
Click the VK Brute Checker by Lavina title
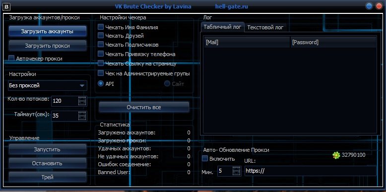pyautogui.click(x=153, y=6)
